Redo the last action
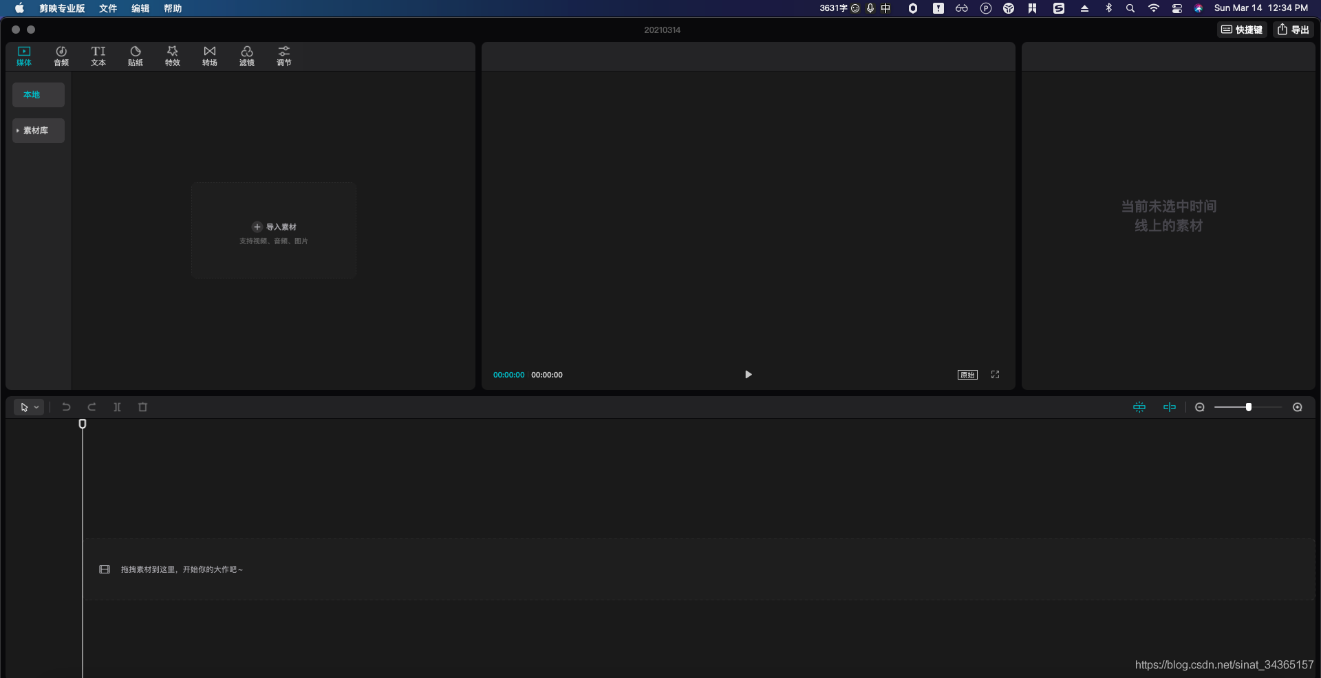The width and height of the screenshot is (1321, 678). click(92, 407)
